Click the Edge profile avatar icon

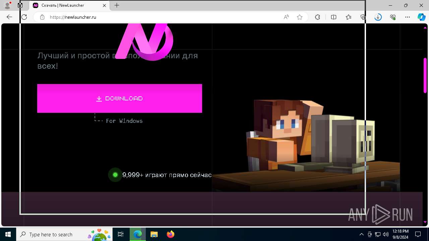[x=7, y=5]
